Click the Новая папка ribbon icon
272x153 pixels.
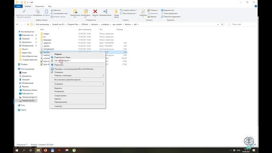point(116,11)
